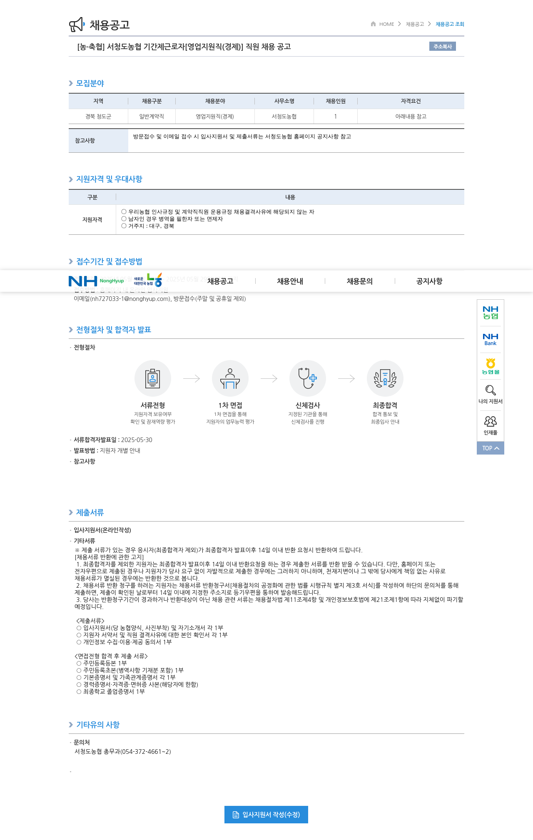Click 최종학교 졸업증명서 1부 document line
The width and height of the screenshot is (533, 840).
[111, 691]
